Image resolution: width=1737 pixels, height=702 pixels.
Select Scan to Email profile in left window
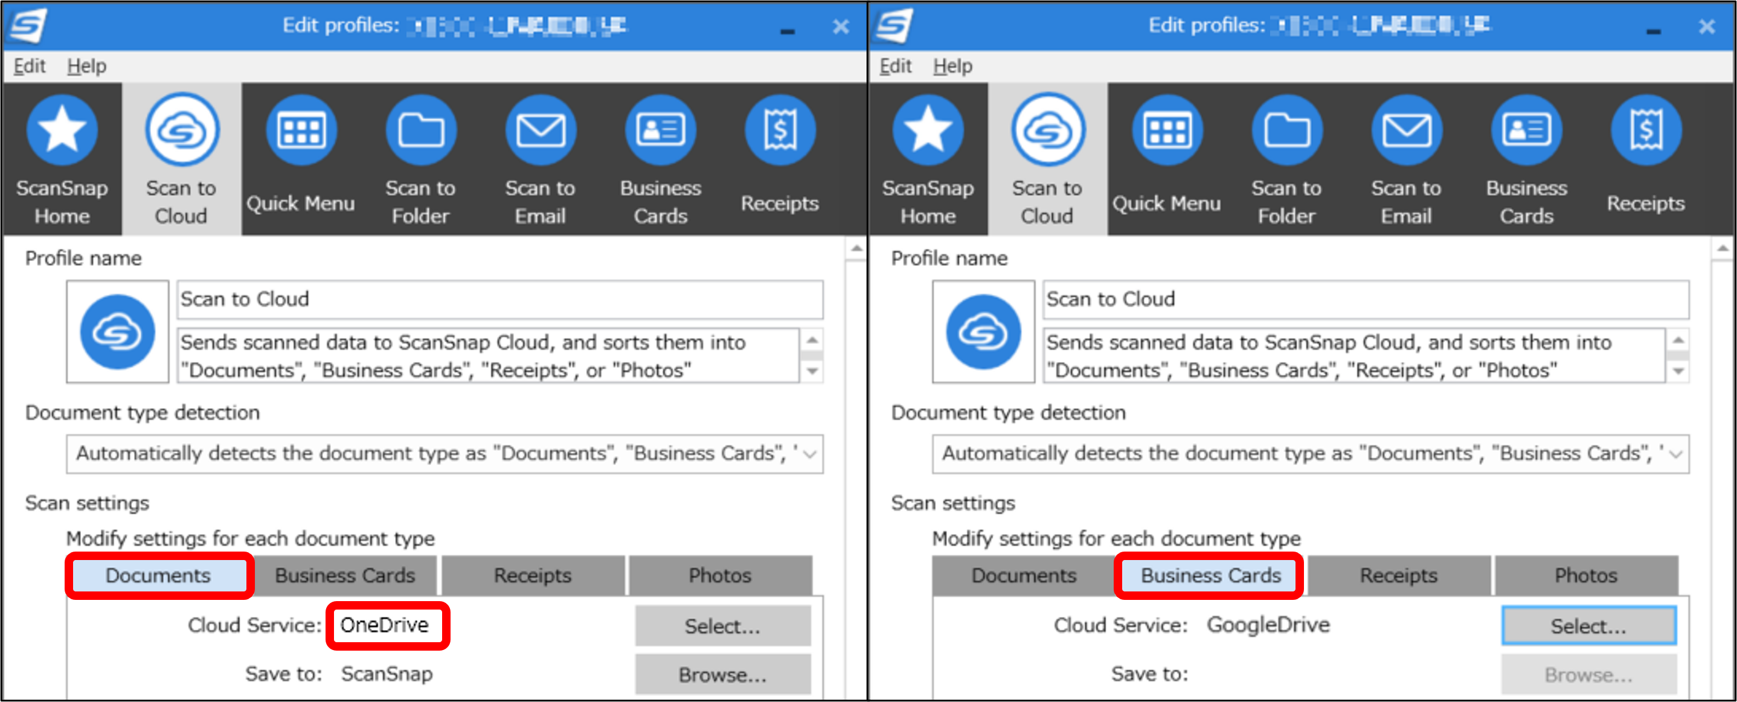(540, 160)
